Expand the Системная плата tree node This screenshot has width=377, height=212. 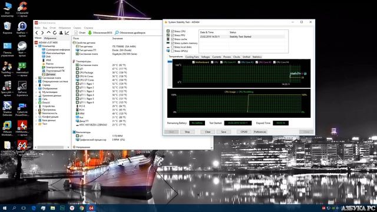[37, 78]
